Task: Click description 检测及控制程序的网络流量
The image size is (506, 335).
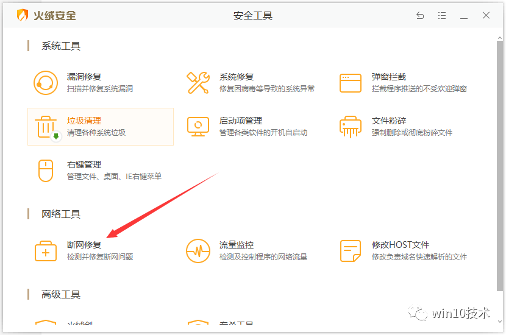Action: tap(263, 256)
